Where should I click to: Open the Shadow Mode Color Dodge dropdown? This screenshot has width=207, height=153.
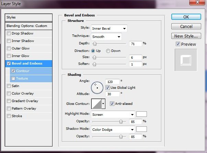click(113, 129)
